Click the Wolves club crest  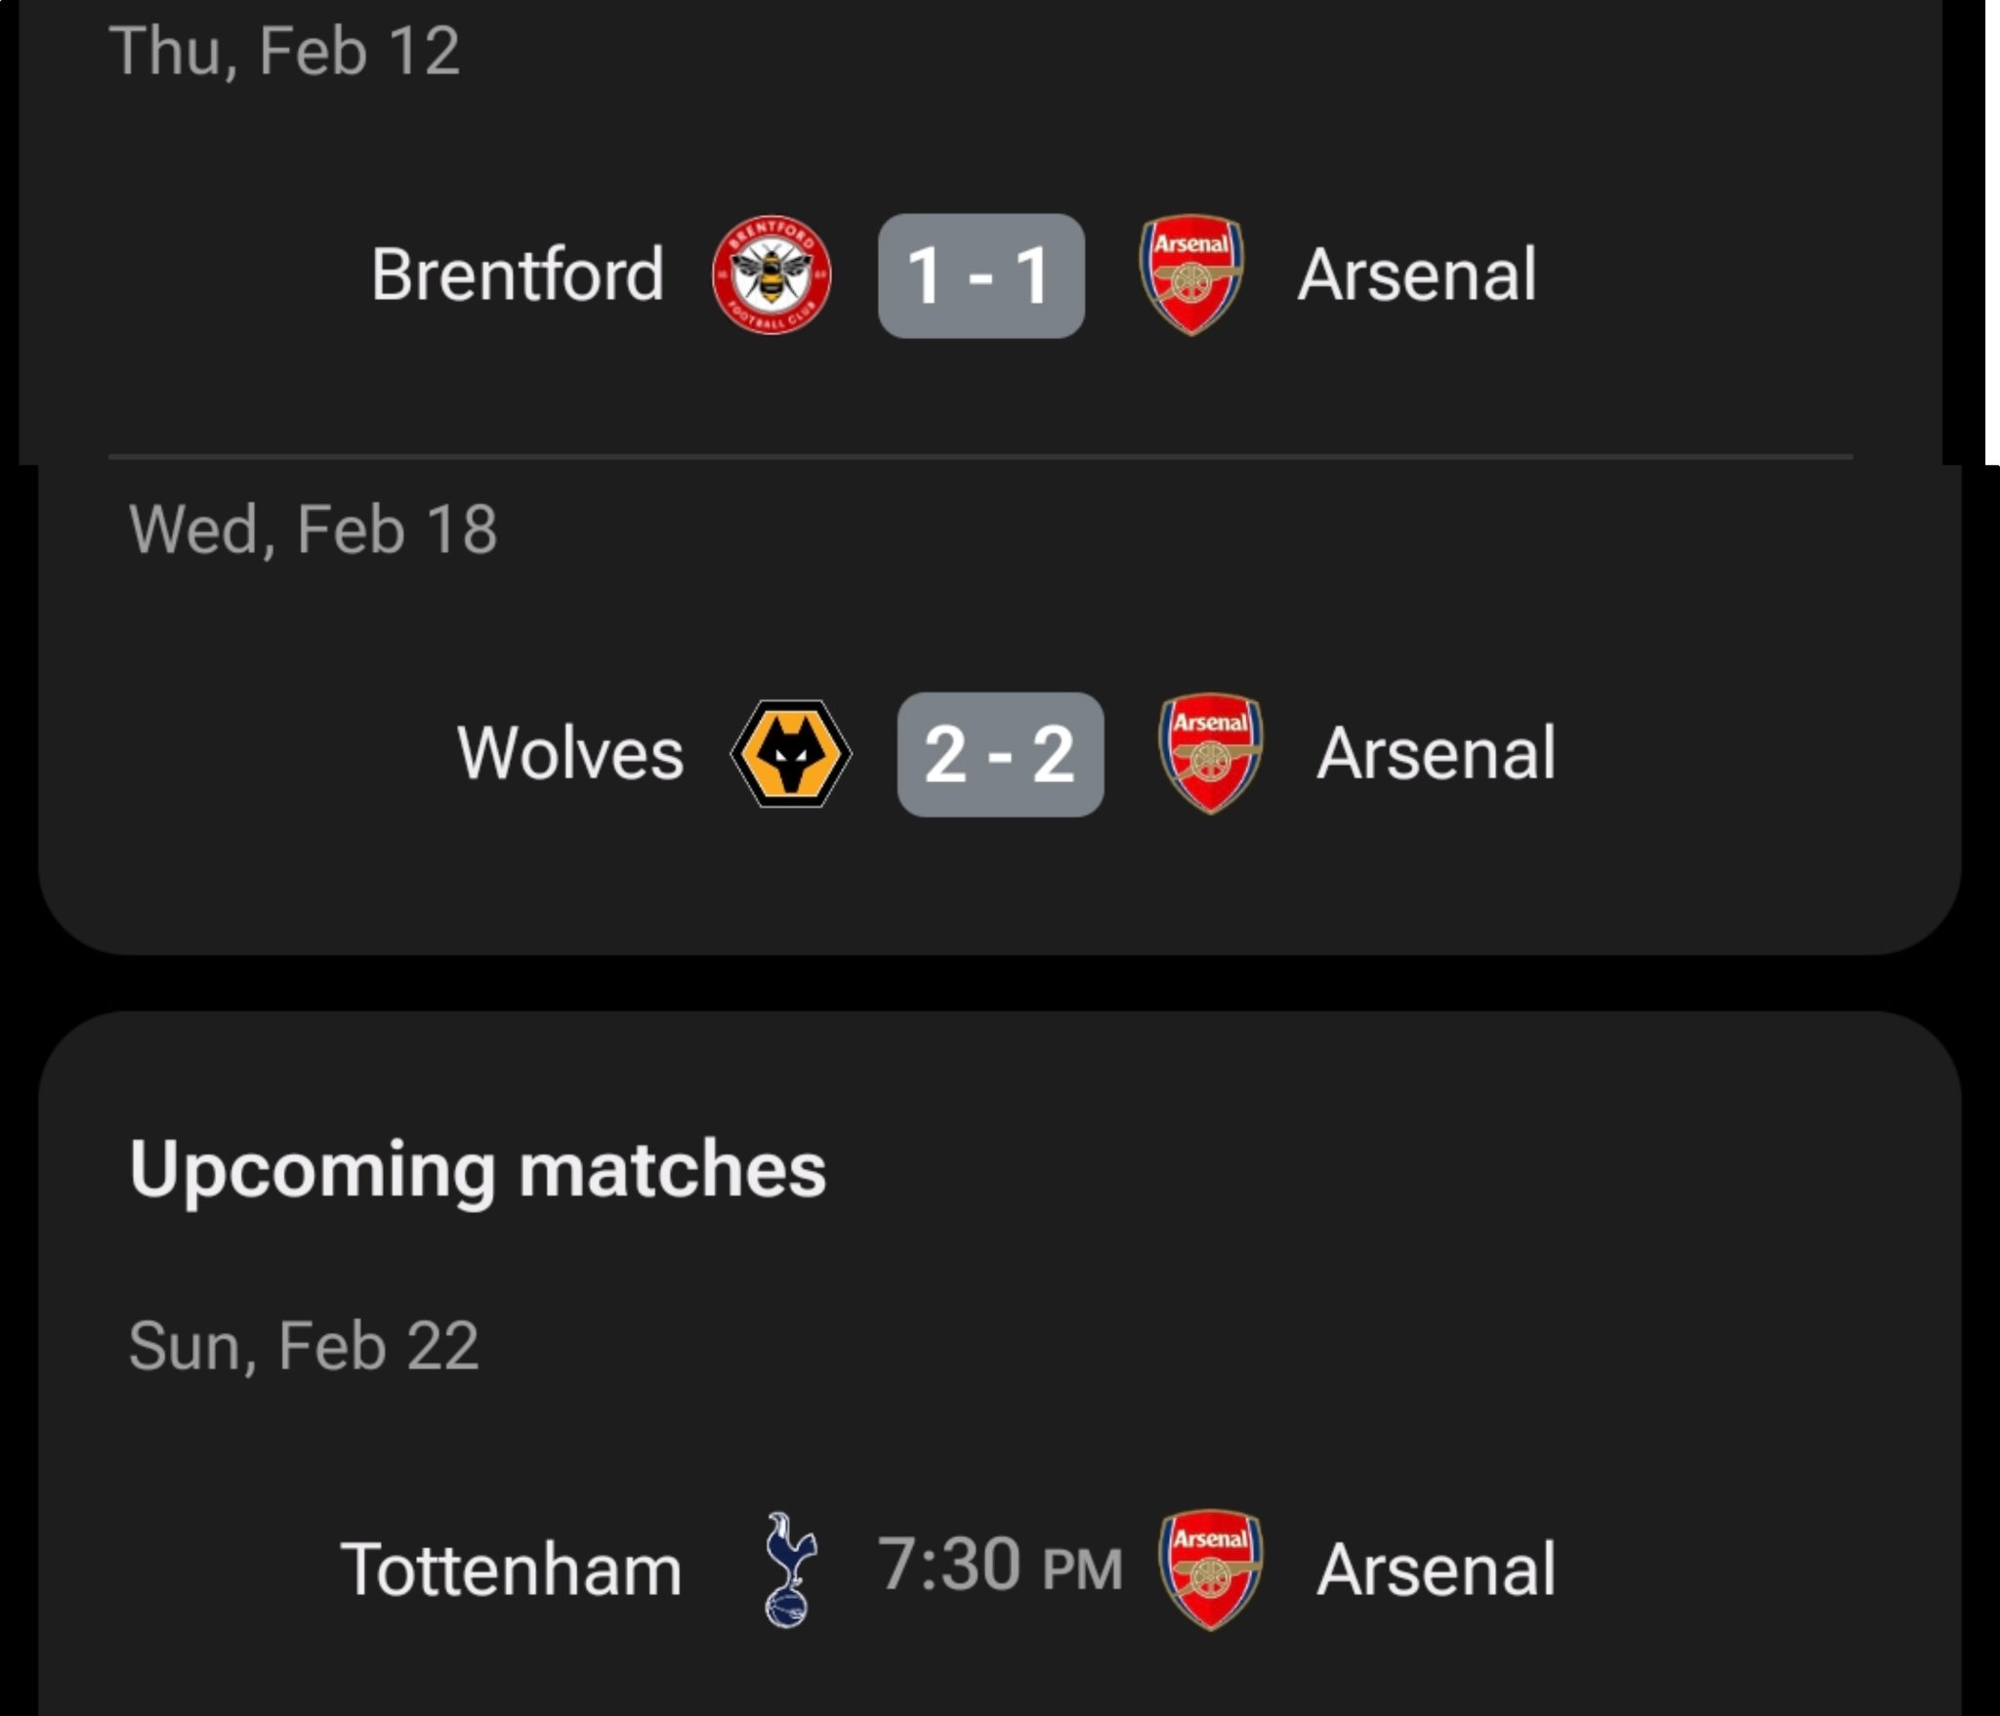(790, 753)
